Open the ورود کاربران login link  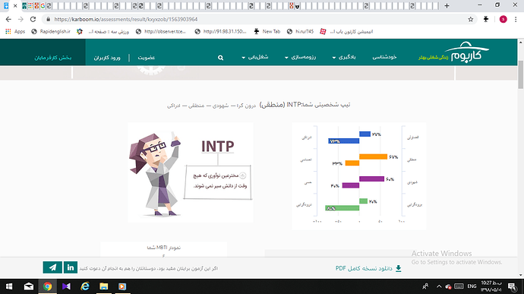(107, 58)
